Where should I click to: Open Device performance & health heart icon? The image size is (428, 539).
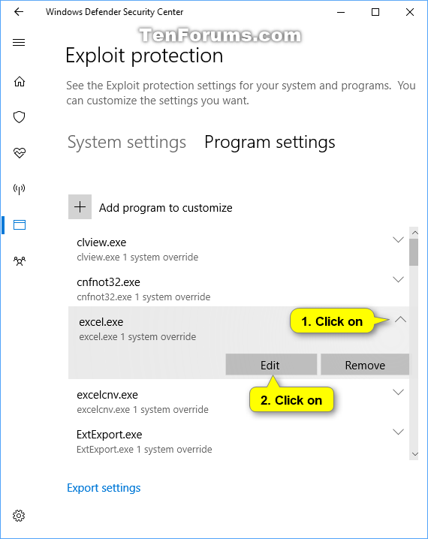[20, 152]
